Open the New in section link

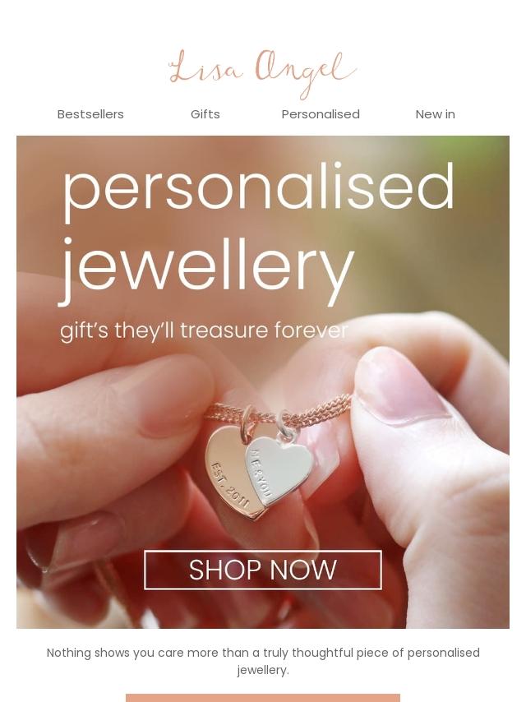point(435,114)
